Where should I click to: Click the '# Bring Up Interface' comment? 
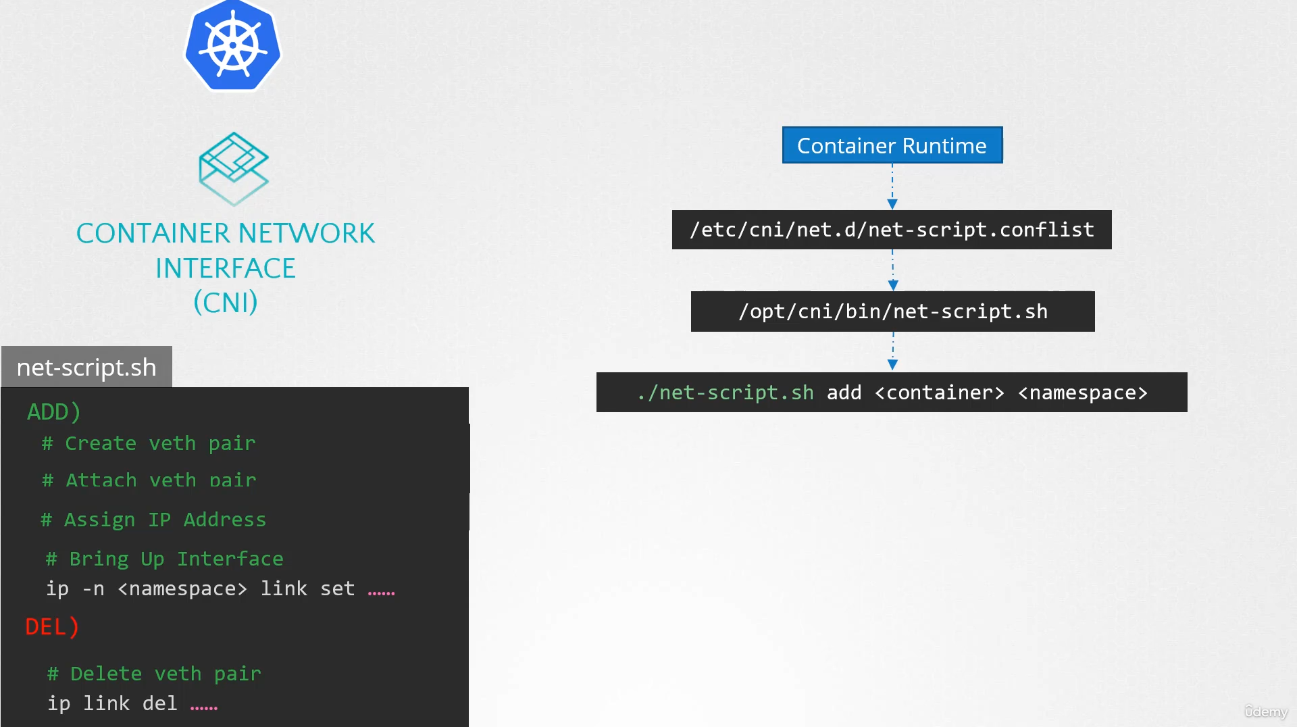click(x=164, y=559)
